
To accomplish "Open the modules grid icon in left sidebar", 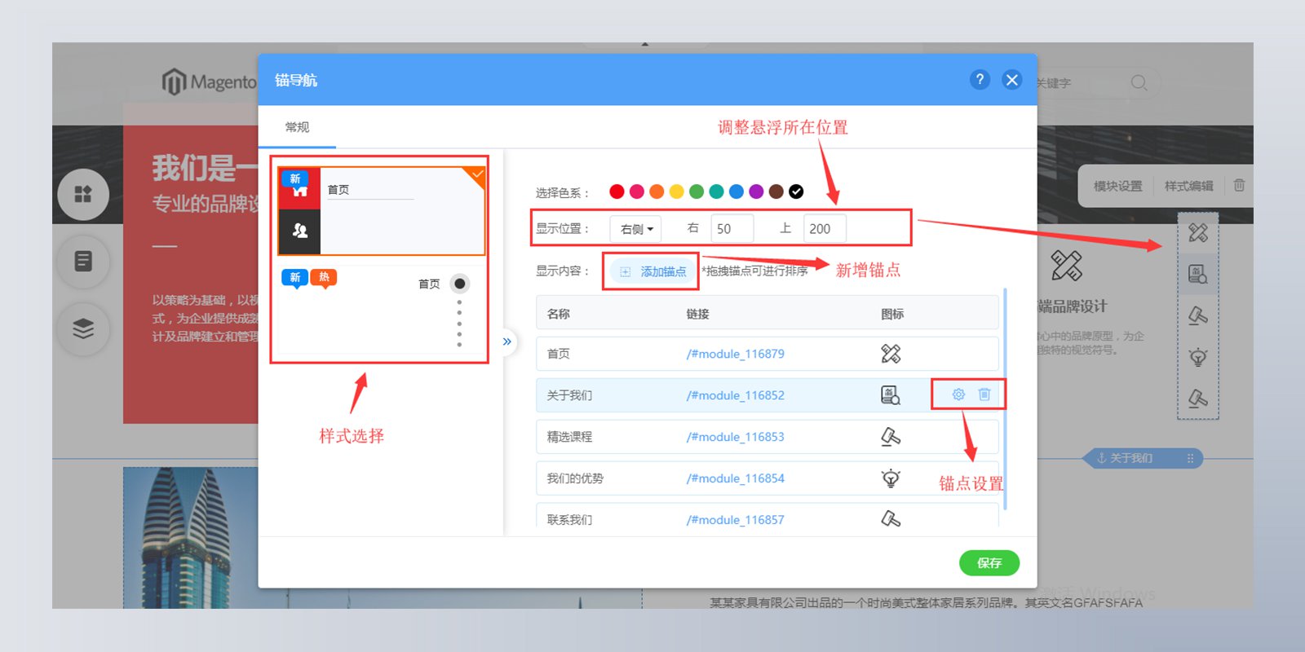I will pyautogui.click(x=83, y=194).
